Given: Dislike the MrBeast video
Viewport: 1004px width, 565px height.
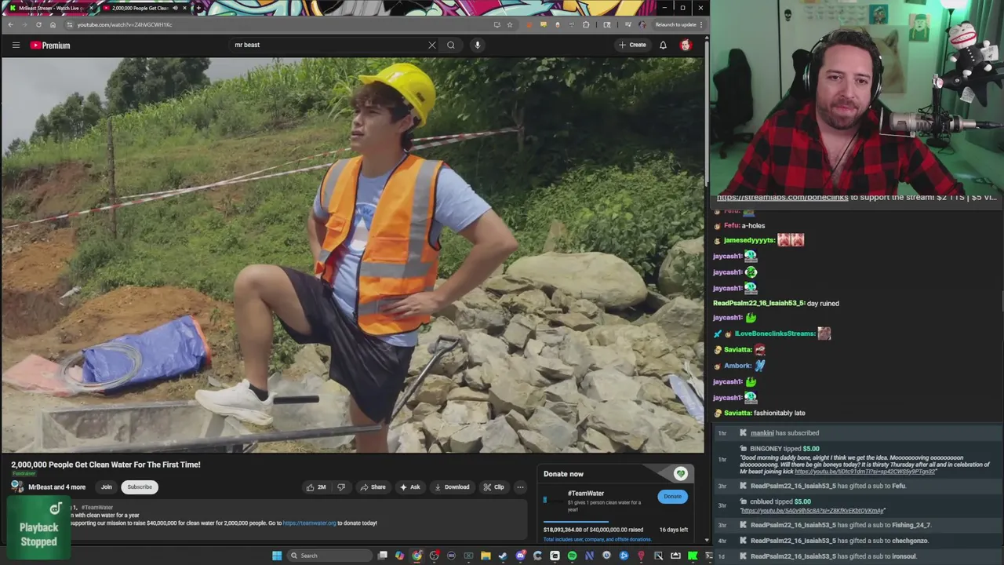Looking at the screenshot, I should point(341,487).
